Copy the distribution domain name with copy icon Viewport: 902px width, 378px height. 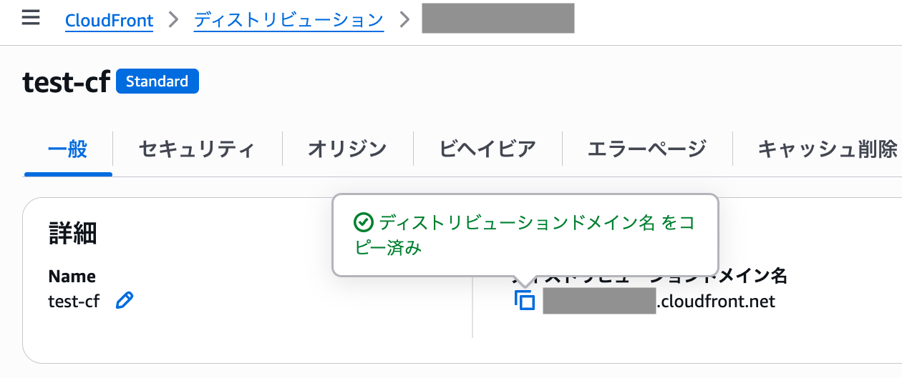525,301
